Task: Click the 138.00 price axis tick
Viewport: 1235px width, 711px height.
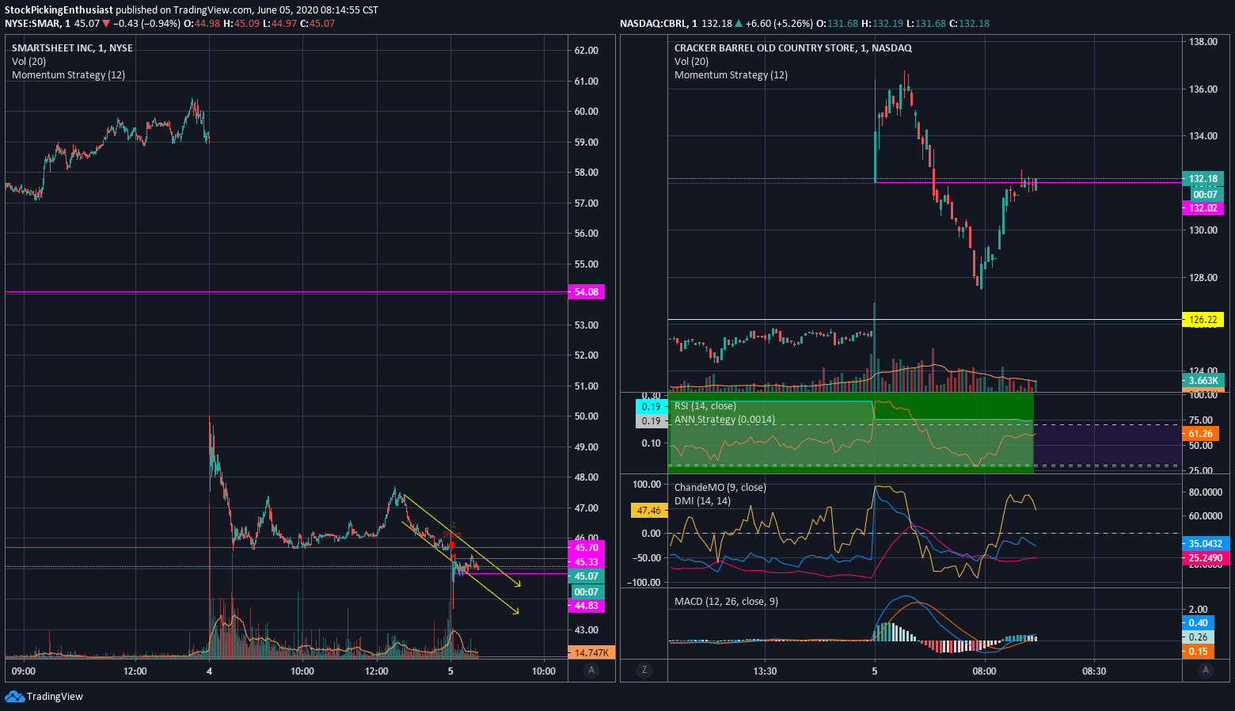Action: 1203,42
